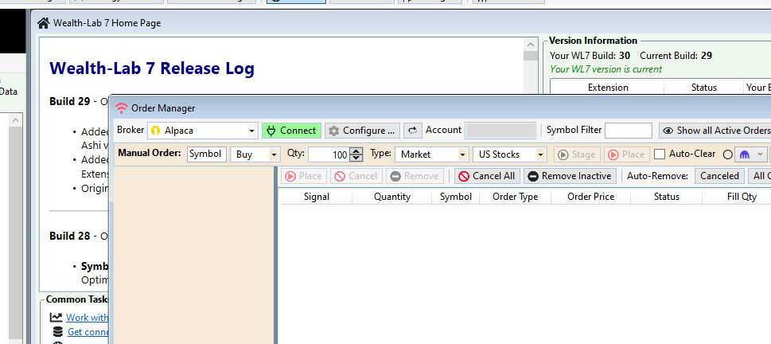Click the 'Your WL7 Build: 30' text
This screenshot has width=771, height=344.
tap(590, 56)
